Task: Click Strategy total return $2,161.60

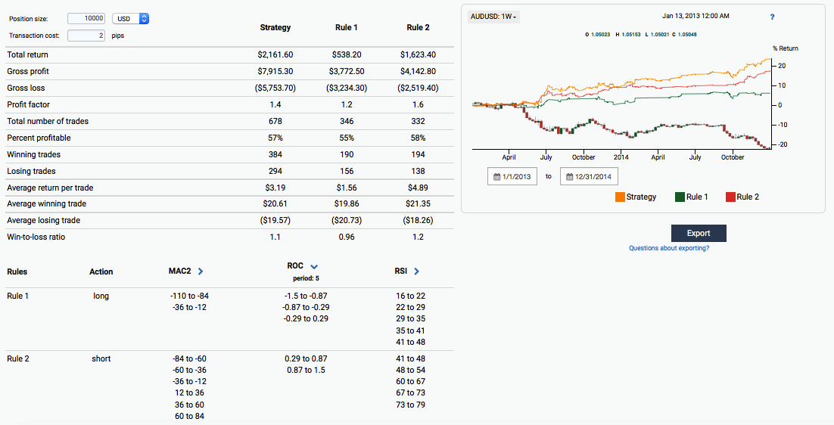Action: (275, 54)
